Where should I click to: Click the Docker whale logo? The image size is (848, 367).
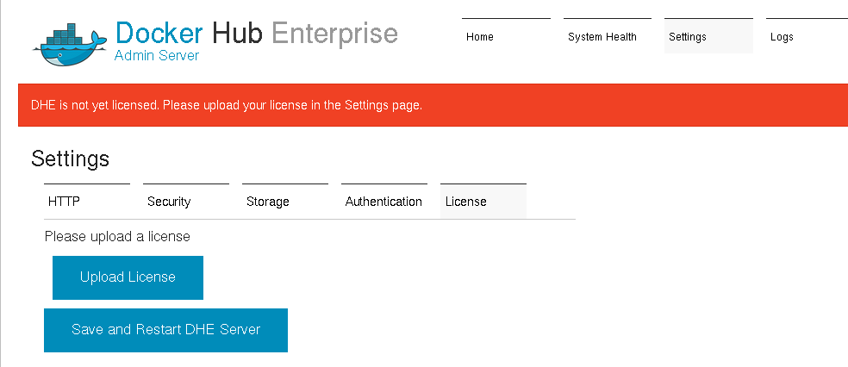pyautogui.click(x=71, y=44)
